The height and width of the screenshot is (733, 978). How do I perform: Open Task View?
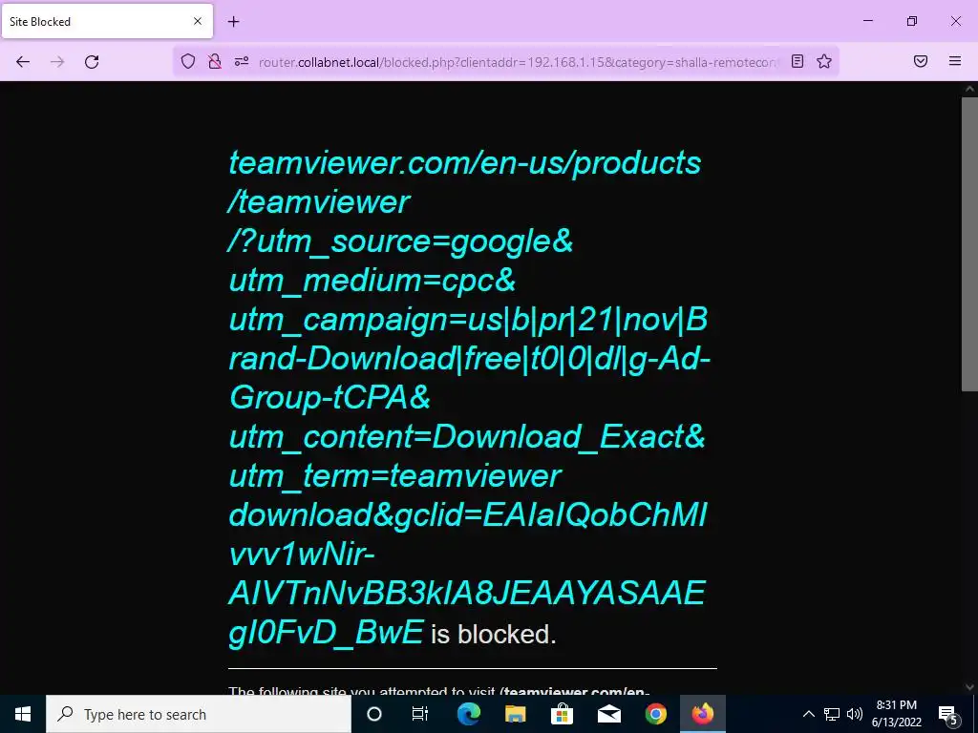pyautogui.click(x=420, y=714)
